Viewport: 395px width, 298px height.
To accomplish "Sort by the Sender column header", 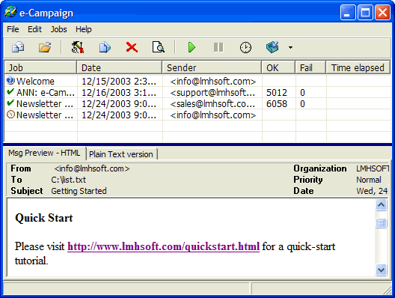I will tap(212, 67).
